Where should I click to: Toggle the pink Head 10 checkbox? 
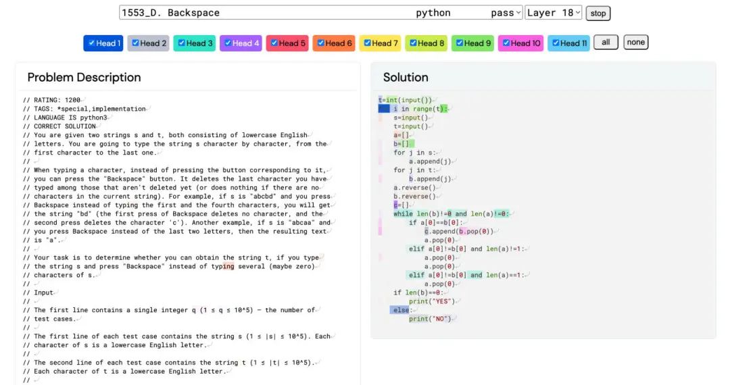point(506,43)
